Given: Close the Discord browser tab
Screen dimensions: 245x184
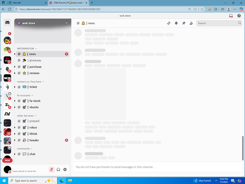Looking at the screenshot, I should (x=86, y=3).
